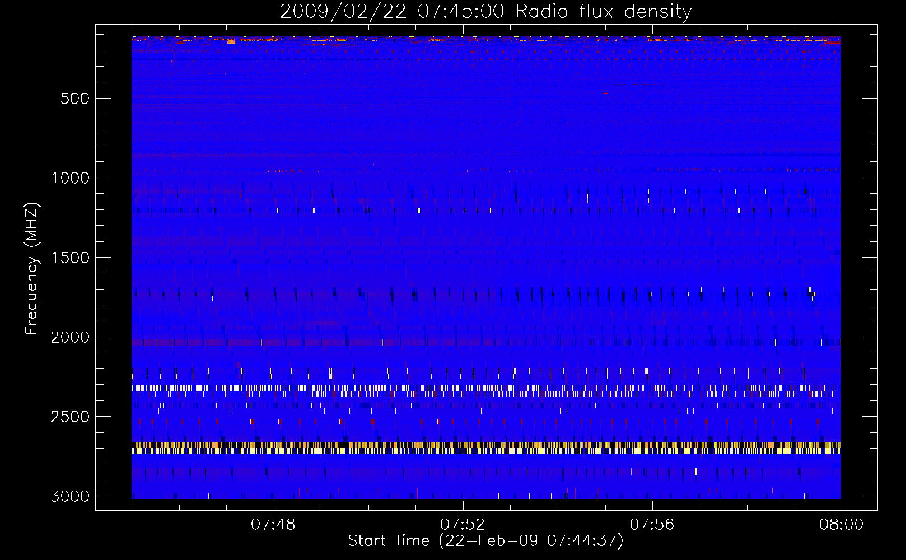
Task: Click the plot title "2009/02/22 07:45:00 Radio flux density"
Action: pos(485,12)
